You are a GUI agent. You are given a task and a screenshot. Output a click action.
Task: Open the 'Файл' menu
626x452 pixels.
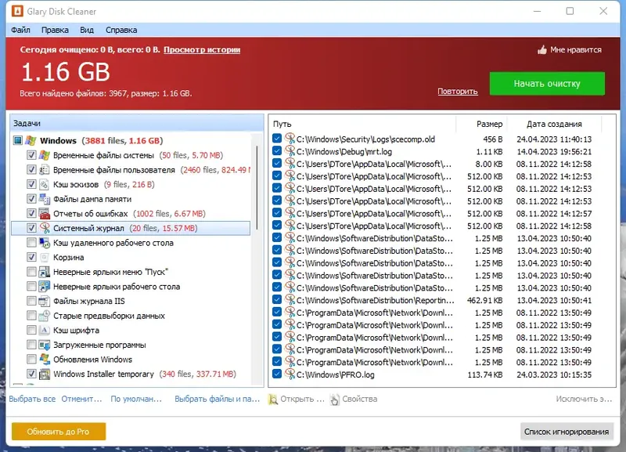[20, 30]
